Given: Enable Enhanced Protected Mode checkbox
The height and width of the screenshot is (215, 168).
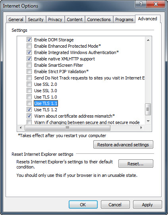Looking at the screenshot, I should (x=29, y=46).
